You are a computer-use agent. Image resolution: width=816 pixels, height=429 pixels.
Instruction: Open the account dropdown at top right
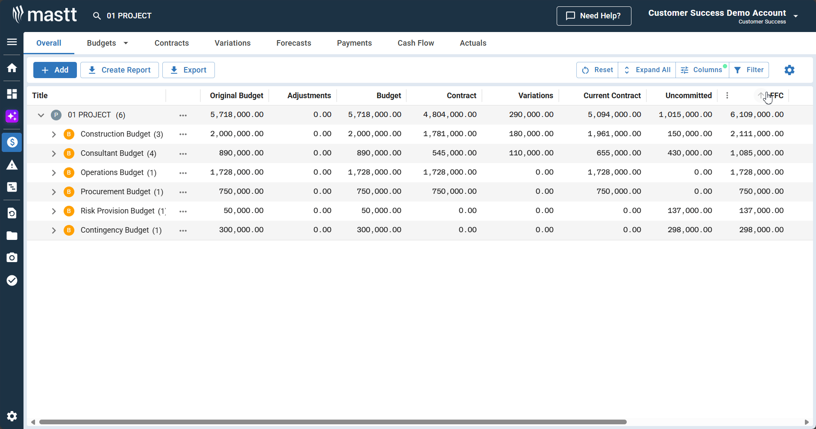click(795, 16)
